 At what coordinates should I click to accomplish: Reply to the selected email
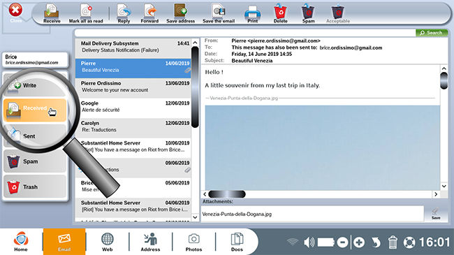click(124, 13)
